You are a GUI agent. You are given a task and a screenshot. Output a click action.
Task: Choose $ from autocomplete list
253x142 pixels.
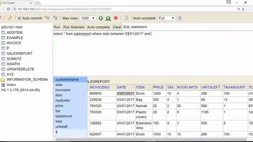[70, 132]
